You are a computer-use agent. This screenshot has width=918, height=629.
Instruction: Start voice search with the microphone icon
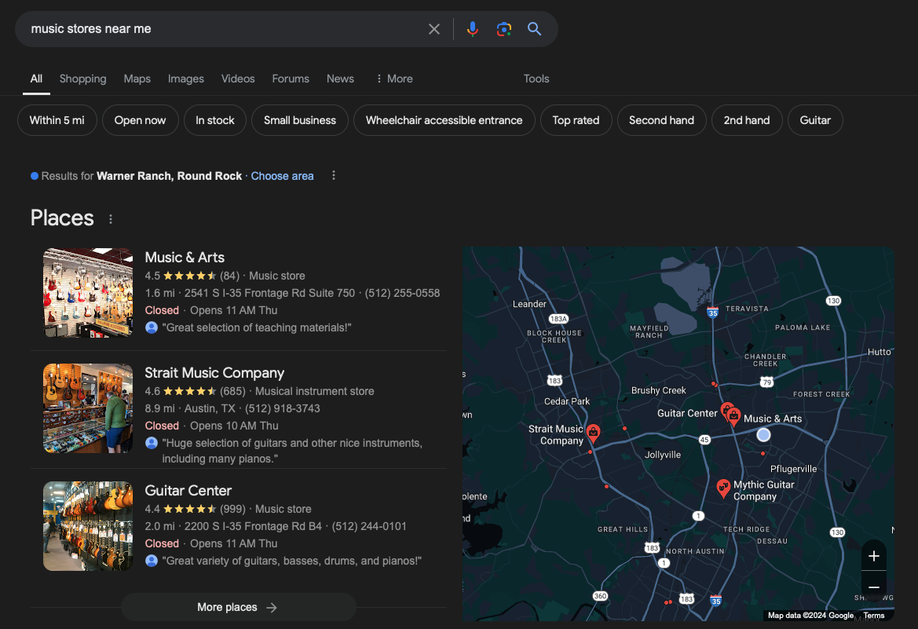click(x=473, y=29)
